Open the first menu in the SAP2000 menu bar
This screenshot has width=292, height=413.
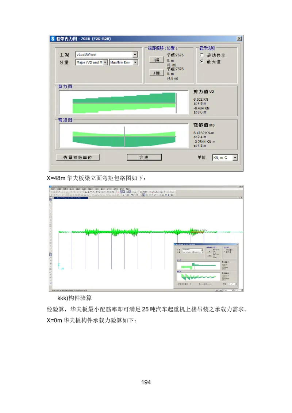click(54, 189)
